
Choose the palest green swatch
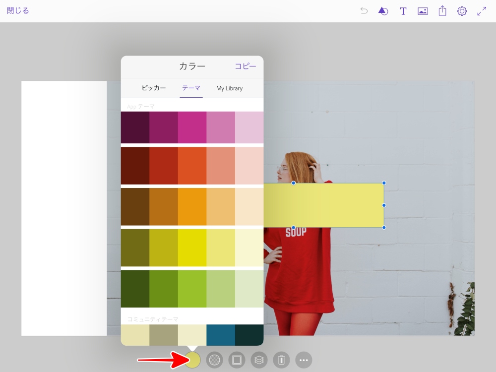249,289
